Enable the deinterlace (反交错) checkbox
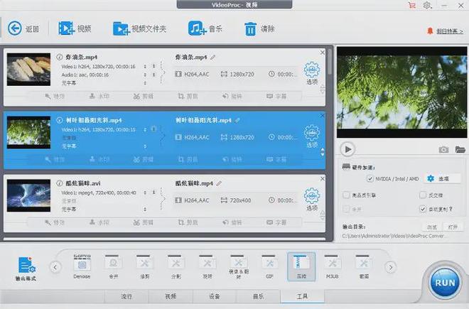Screen dimensions: 469x309 423,195
